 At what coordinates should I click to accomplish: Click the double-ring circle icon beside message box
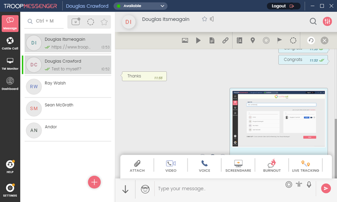pos(289,184)
